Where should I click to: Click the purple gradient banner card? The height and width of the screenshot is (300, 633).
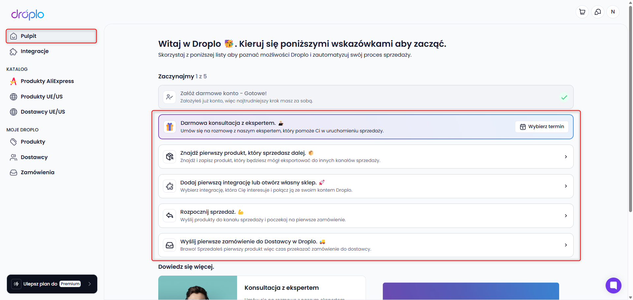pos(471,291)
